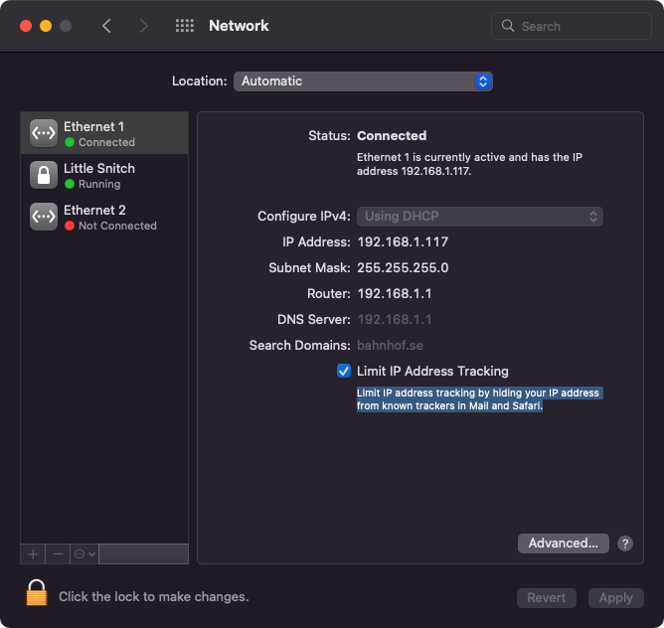This screenshot has width=664, height=628.
Task: Add a network service with plus button
Action: [33, 553]
